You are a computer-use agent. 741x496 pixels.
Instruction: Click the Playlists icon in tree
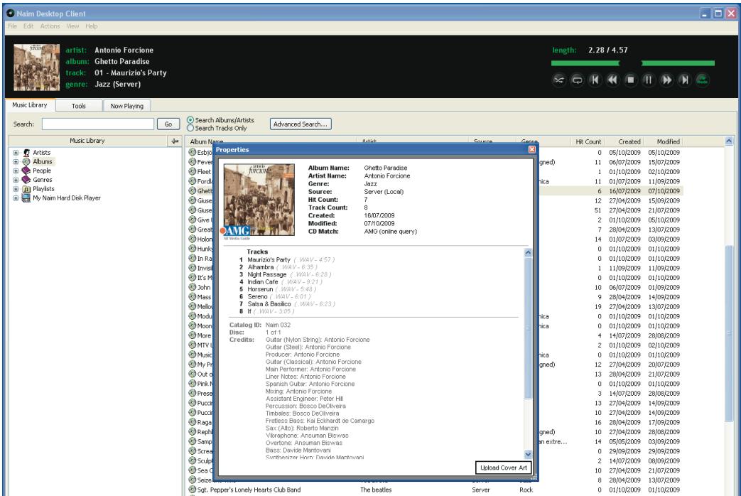(x=26, y=188)
